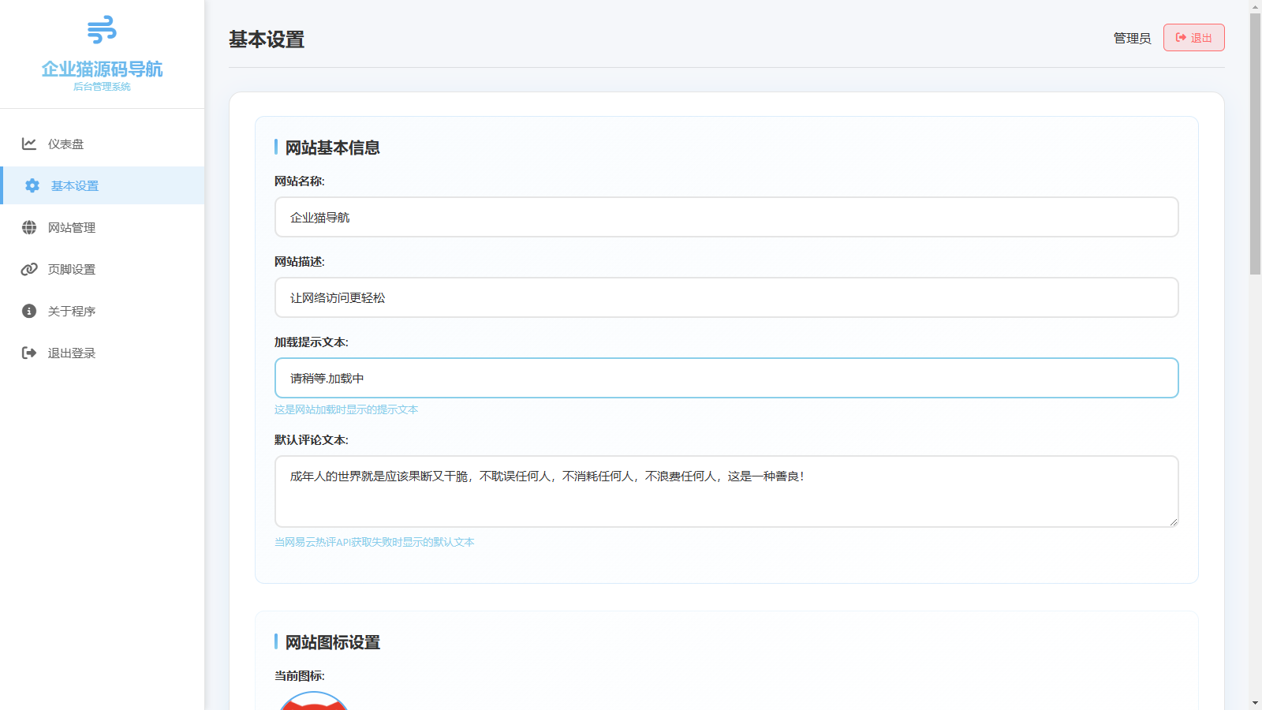Go to 页脚设置 page
This screenshot has width=1262, height=710.
(72, 269)
